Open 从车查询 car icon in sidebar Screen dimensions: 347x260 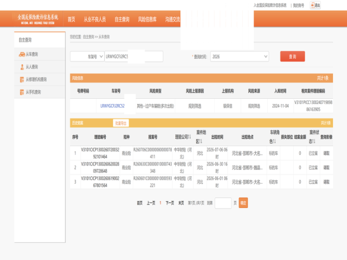[x=22, y=54]
